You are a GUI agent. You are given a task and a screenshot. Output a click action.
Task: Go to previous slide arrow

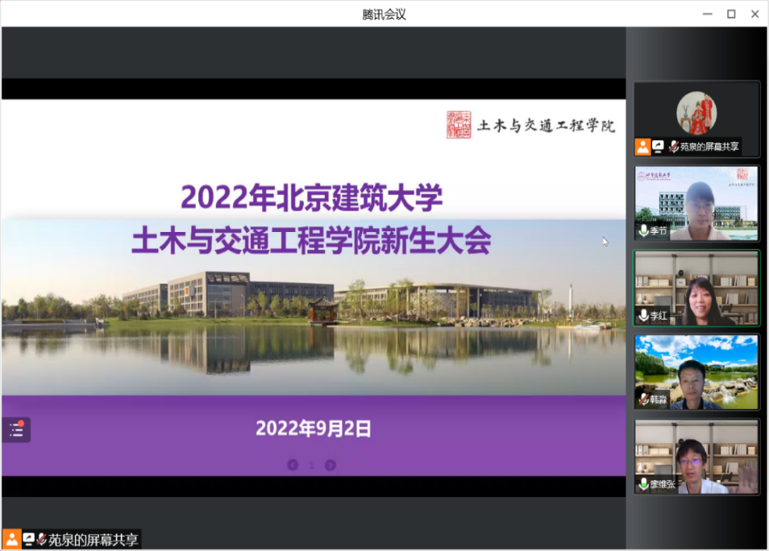(293, 465)
